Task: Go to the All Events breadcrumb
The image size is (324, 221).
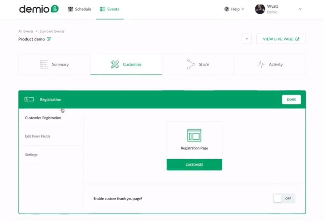Action: 26,31
